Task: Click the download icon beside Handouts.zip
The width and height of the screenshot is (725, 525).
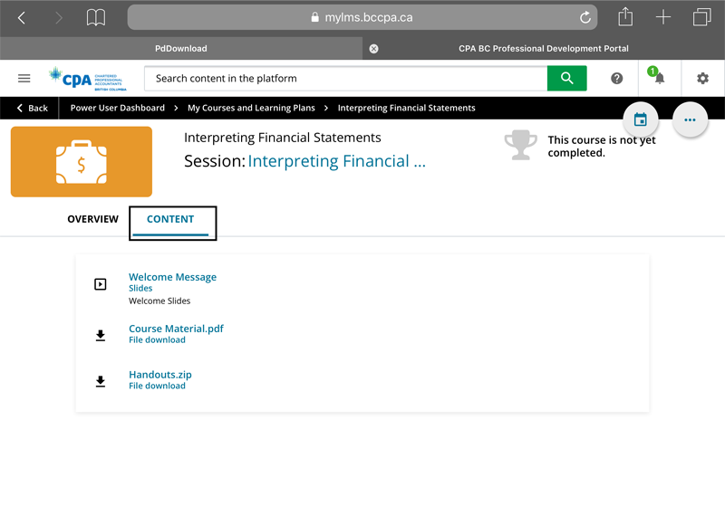Action: click(101, 381)
